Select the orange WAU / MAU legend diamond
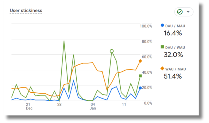This screenshot has height=123, width=209. pos(162,68)
